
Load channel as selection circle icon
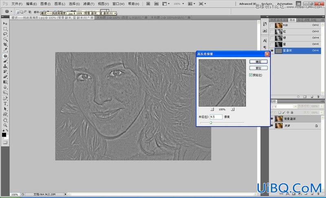[298, 97]
